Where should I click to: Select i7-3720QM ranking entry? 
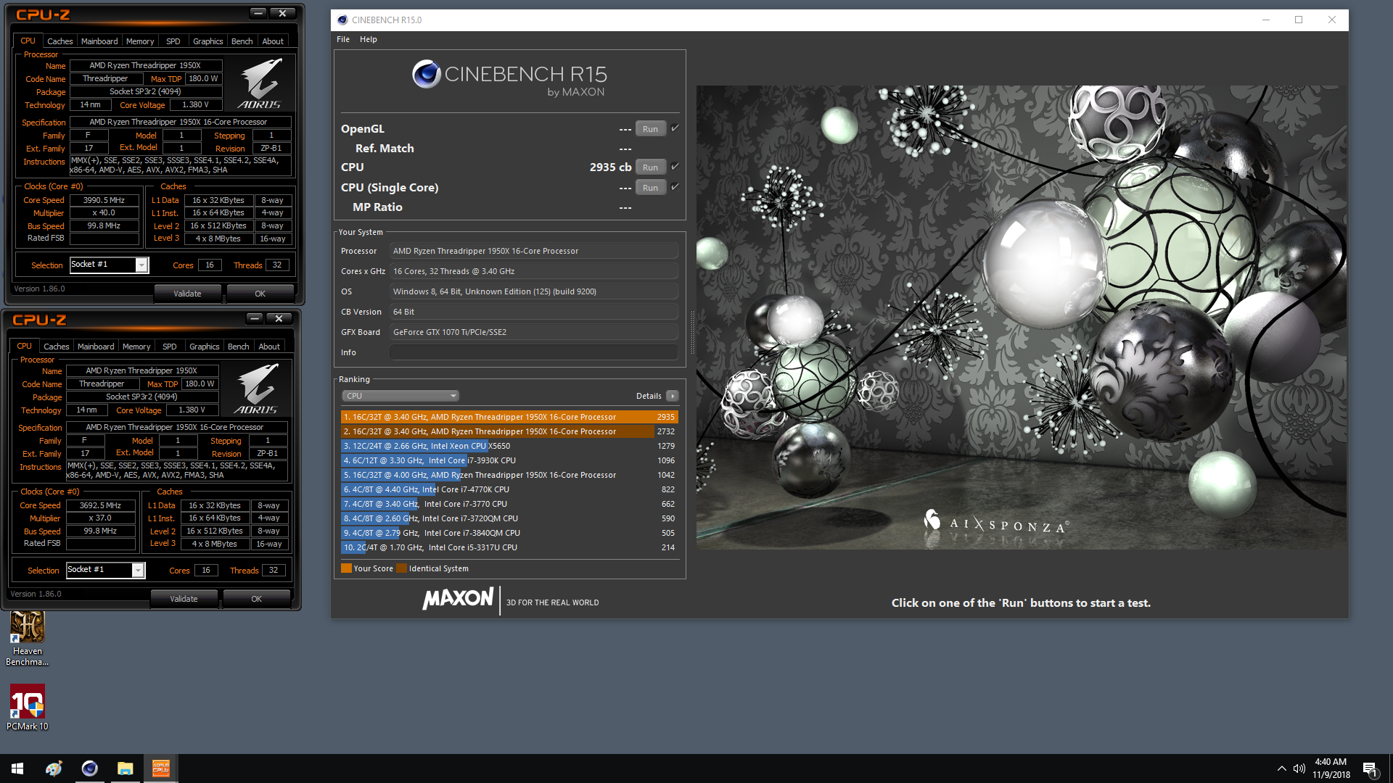[509, 518]
